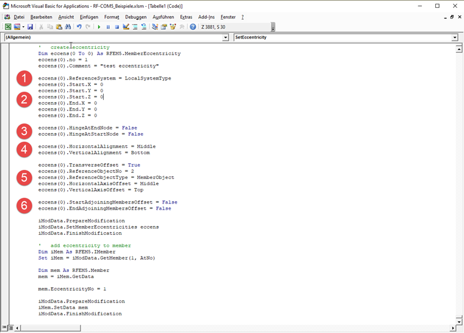Screen dimensions: 464x333
Task: Click the Copy toolbar icon
Action: coord(50,27)
